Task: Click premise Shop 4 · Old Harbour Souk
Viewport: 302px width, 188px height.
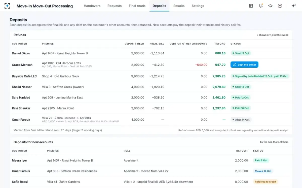Action: (x=60, y=76)
